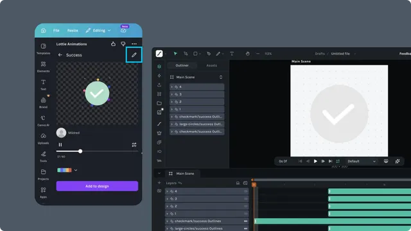Click the zoom out minus button
This screenshot has width=411, height=231.
pyautogui.click(x=258, y=53)
